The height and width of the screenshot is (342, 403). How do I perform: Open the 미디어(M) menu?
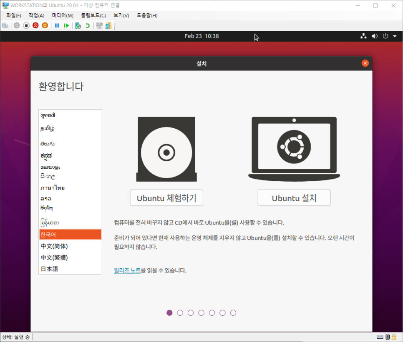click(63, 16)
